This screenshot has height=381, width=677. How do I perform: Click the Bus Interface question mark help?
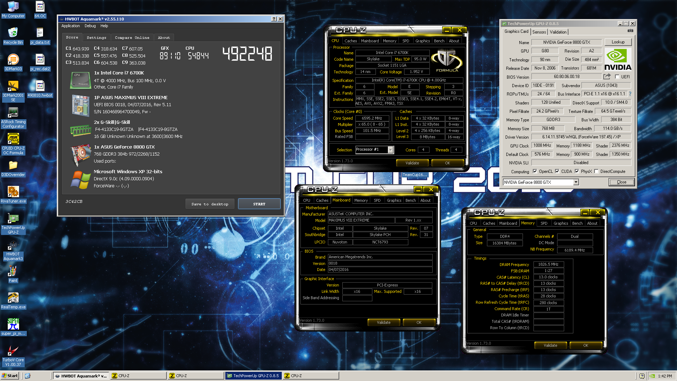(630, 94)
